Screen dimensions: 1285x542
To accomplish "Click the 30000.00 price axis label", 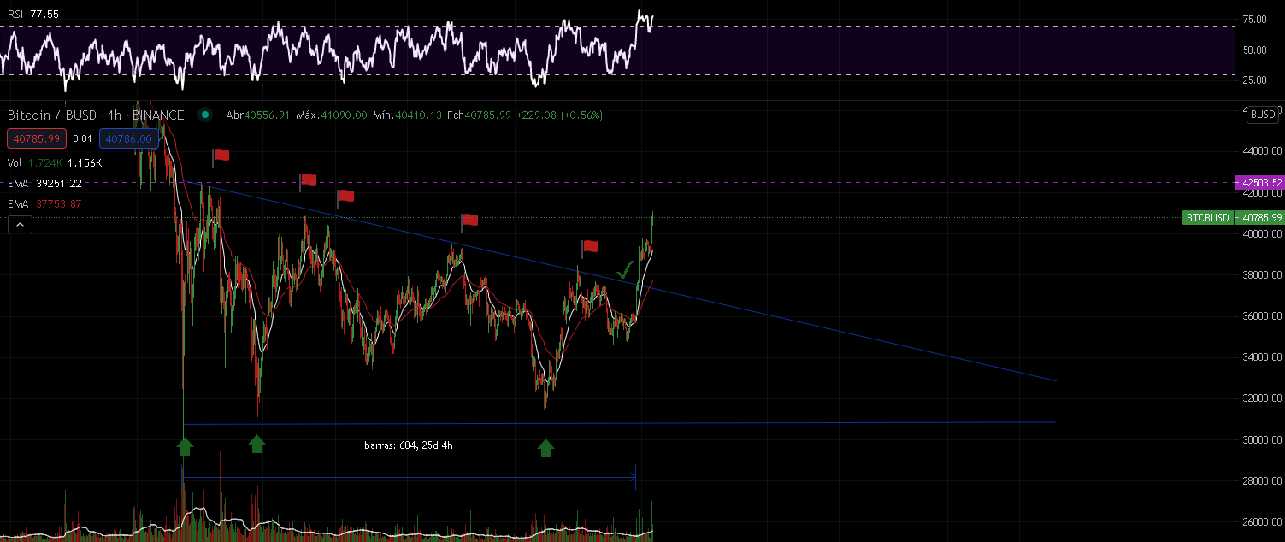I will [x=1260, y=439].
